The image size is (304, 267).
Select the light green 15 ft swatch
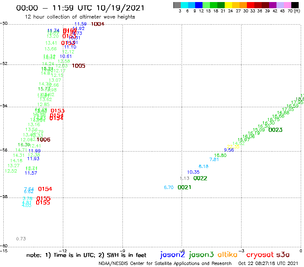206,5
